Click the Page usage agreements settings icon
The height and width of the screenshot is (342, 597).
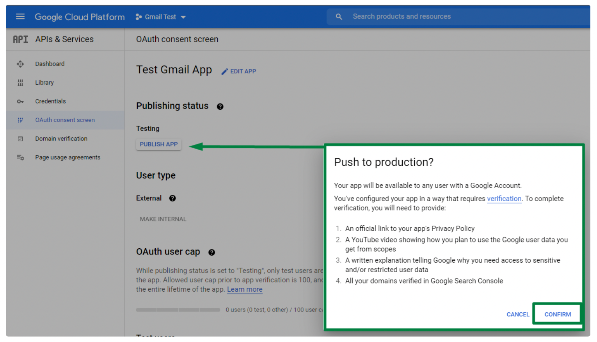[20, 157]
